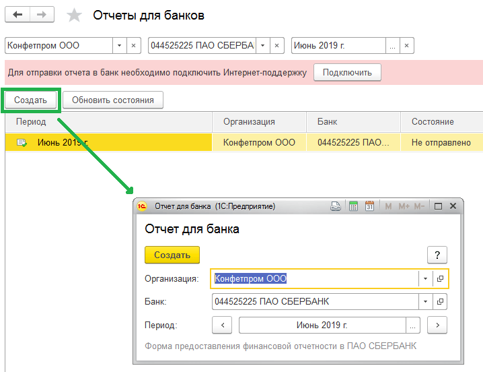Click the back navigation arrow
This screenshot has width=483, height=372.
point(17,15)
